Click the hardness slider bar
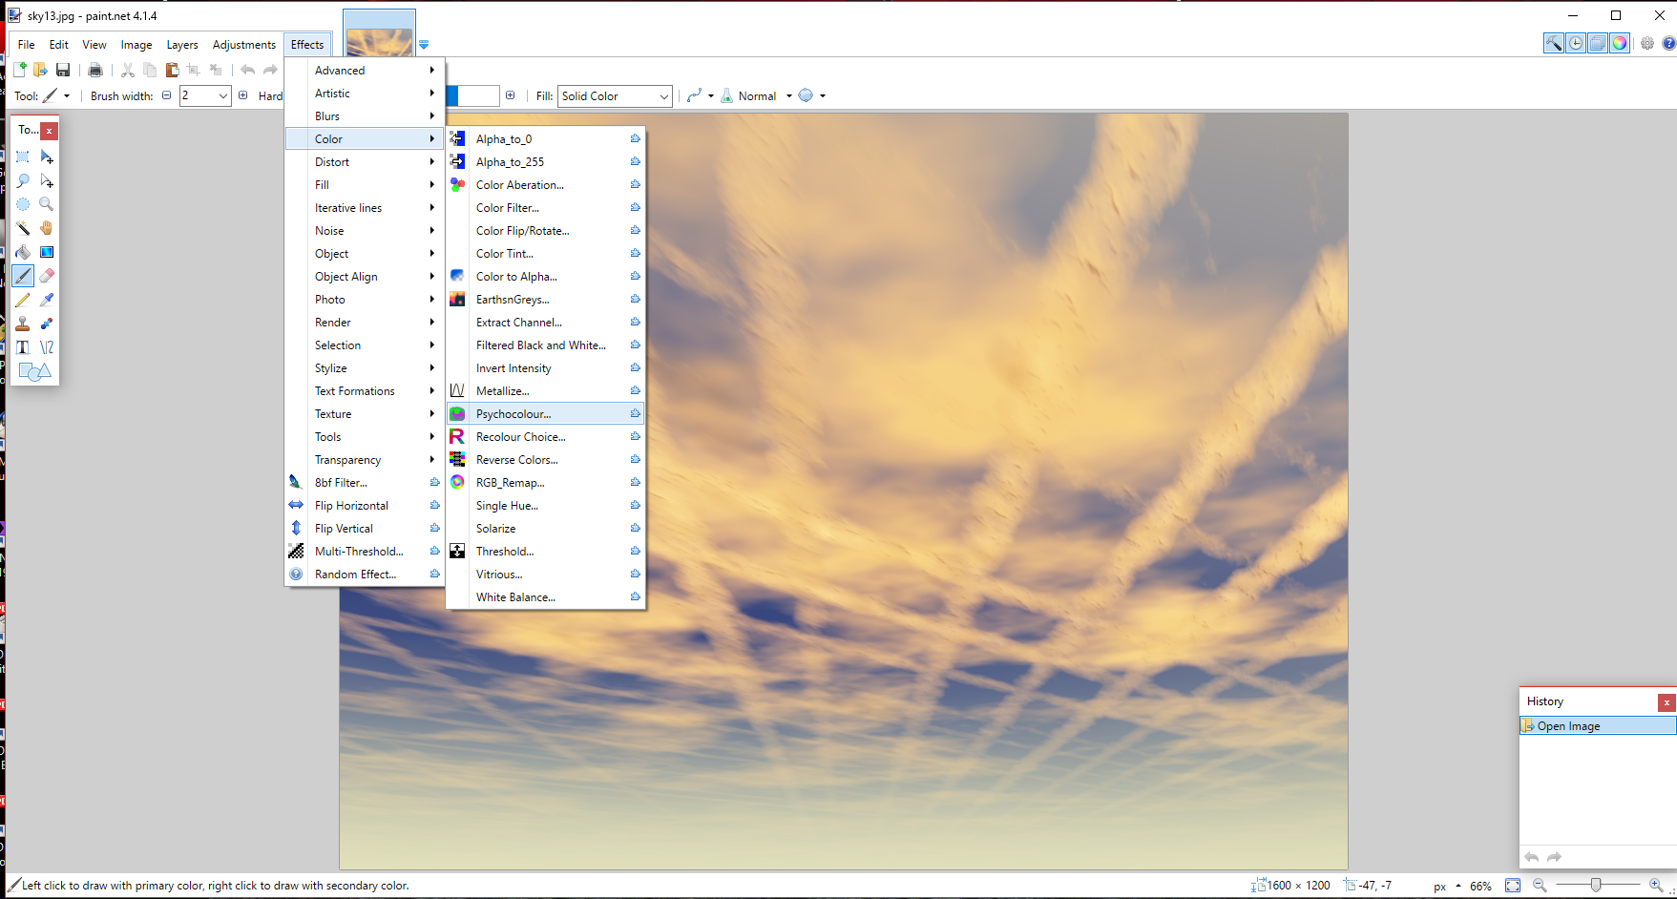Viewport: 1677px width, 899px height. 473,95
